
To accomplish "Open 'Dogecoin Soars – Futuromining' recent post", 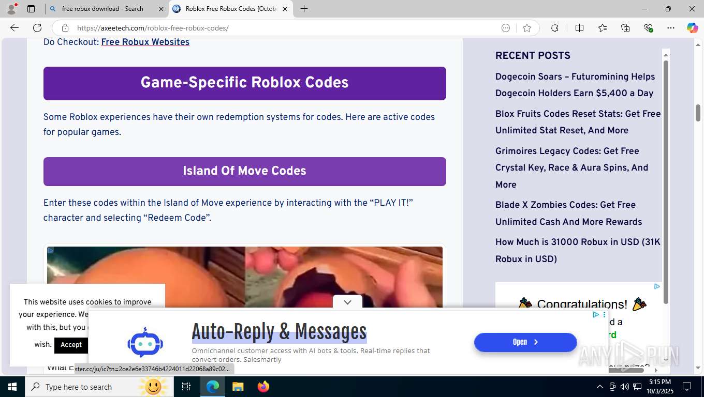I will [575, 85].
